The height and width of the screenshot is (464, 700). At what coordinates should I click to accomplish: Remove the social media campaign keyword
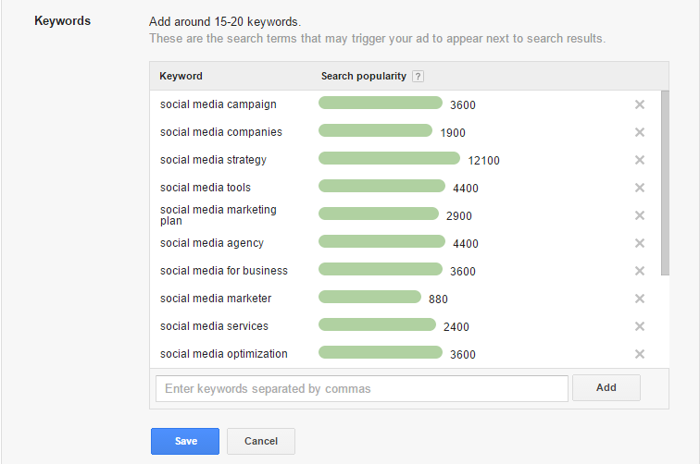tap(639, 104)
